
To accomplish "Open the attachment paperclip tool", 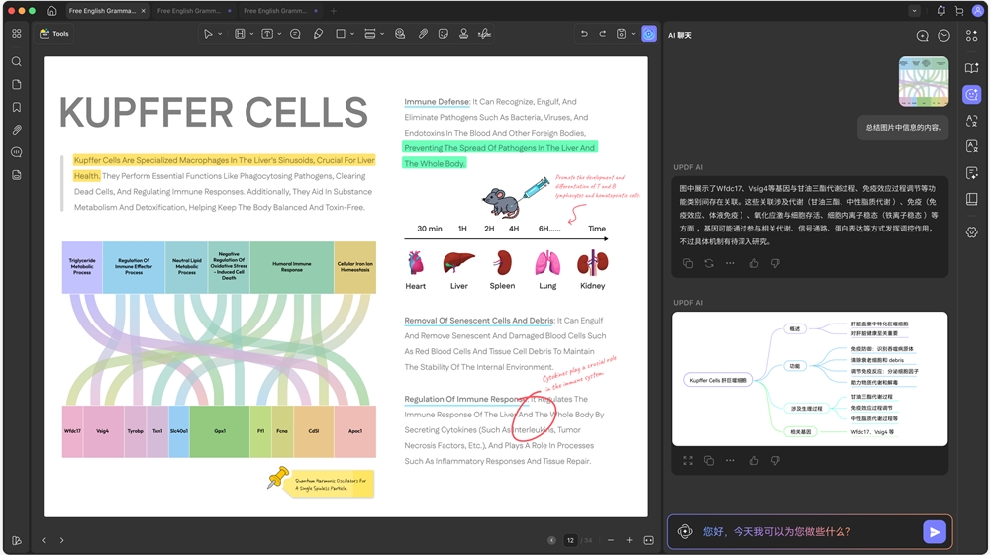I will (423, 34).
